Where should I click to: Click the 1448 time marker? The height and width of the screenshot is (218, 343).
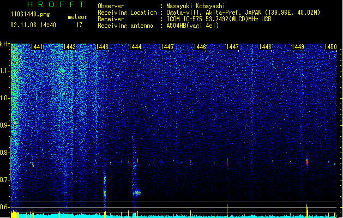[266, 47]
